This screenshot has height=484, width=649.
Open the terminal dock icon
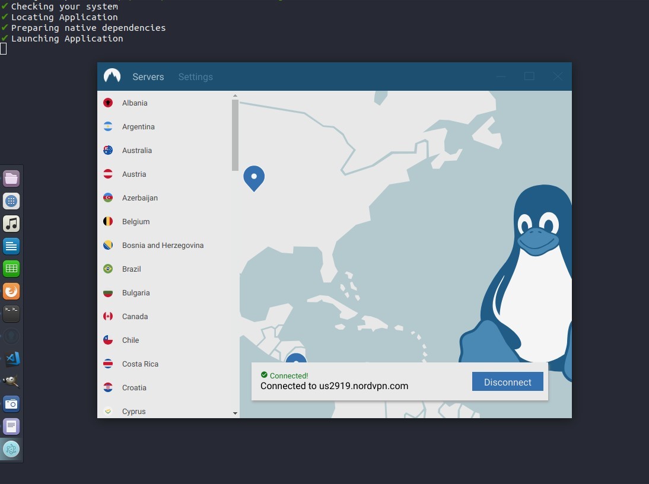tap(11, 314)
